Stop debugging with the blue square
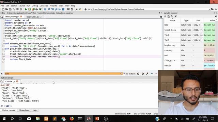 [63, 9]
